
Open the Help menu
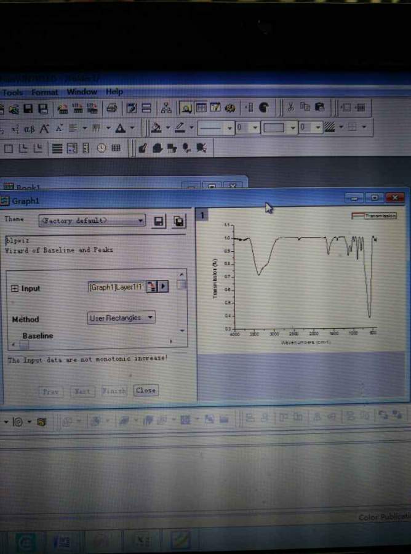point(114,92)
